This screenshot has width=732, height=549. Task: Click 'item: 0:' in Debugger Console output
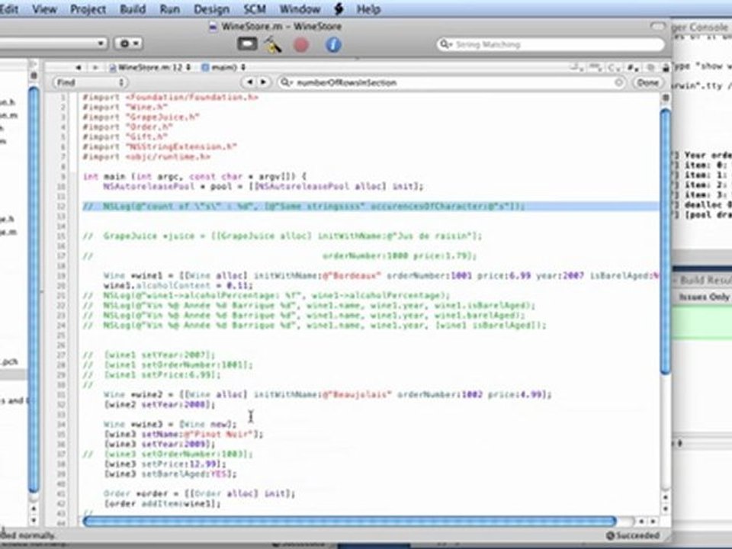click(x=705, y=165)
